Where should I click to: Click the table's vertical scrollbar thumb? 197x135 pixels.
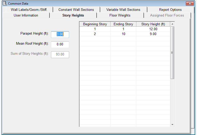point(172,52)
